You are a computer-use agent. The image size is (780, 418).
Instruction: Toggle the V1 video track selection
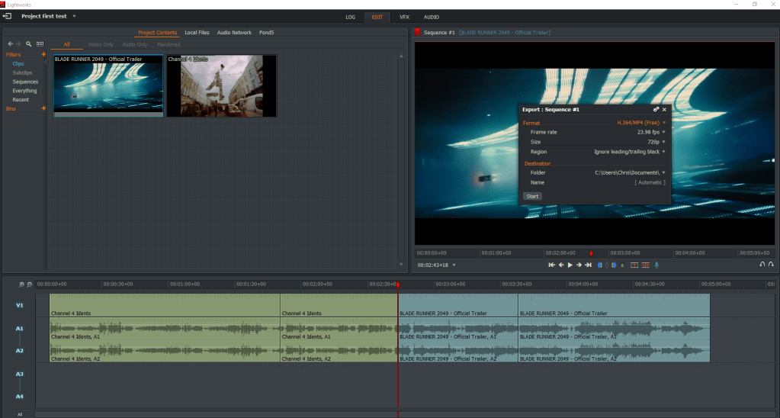(x=20, y=305)
